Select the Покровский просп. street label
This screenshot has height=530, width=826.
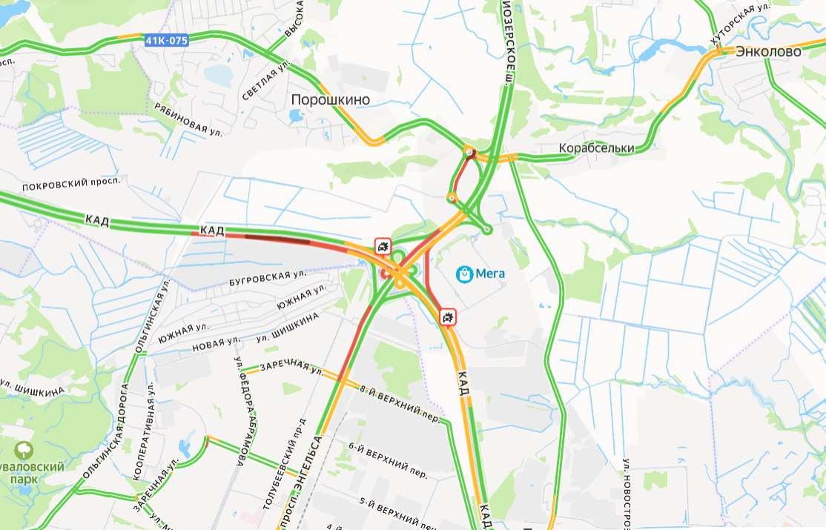tap(71, 184)
